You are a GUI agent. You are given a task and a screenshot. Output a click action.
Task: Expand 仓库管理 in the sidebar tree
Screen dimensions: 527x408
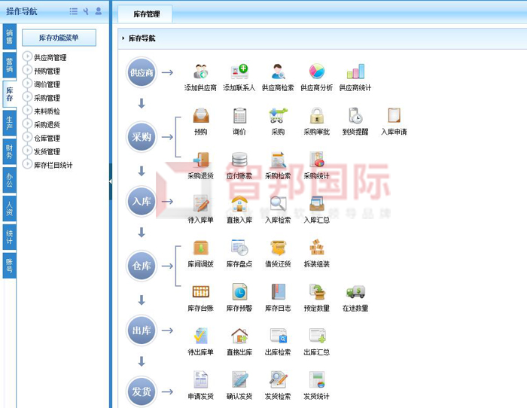(28, 138)
